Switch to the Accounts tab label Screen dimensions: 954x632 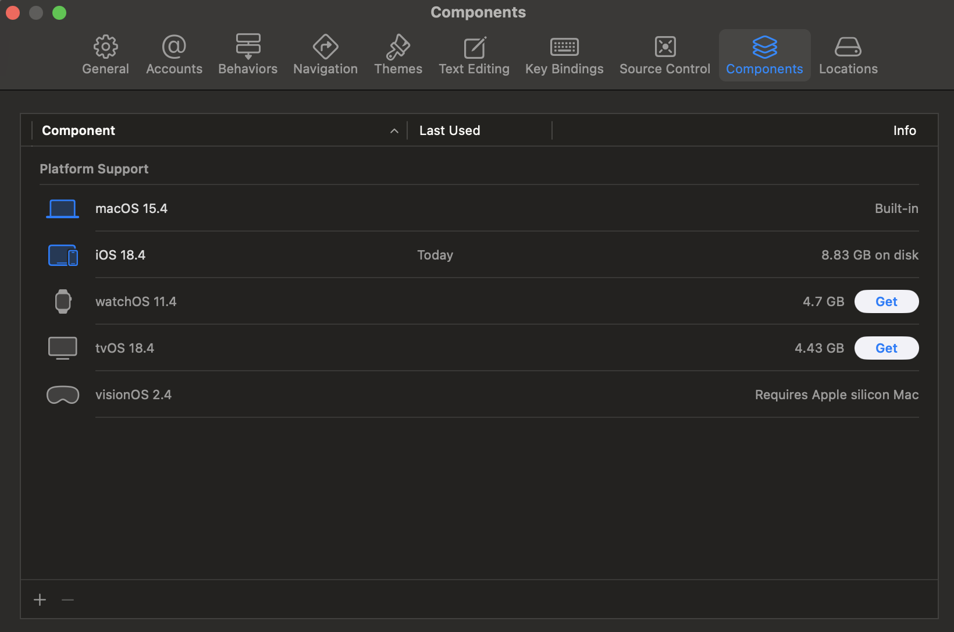(x=174, y=69)
